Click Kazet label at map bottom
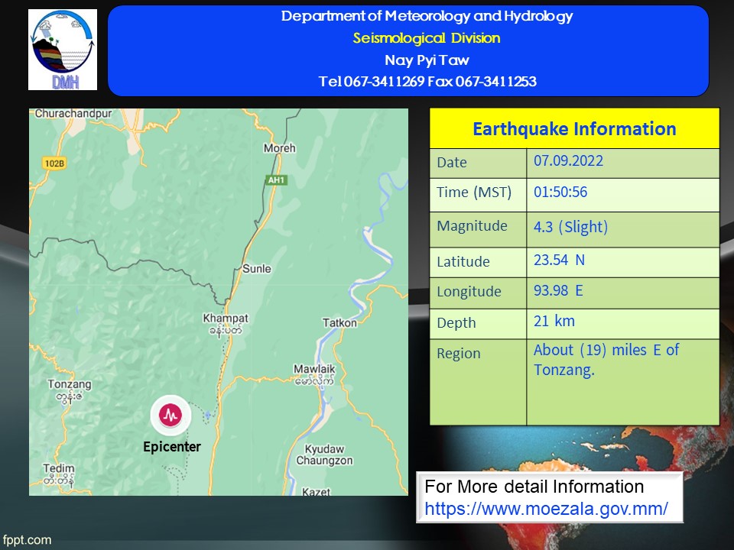The image size is (734, 550). pyautogui.click(x=316, y=491)
